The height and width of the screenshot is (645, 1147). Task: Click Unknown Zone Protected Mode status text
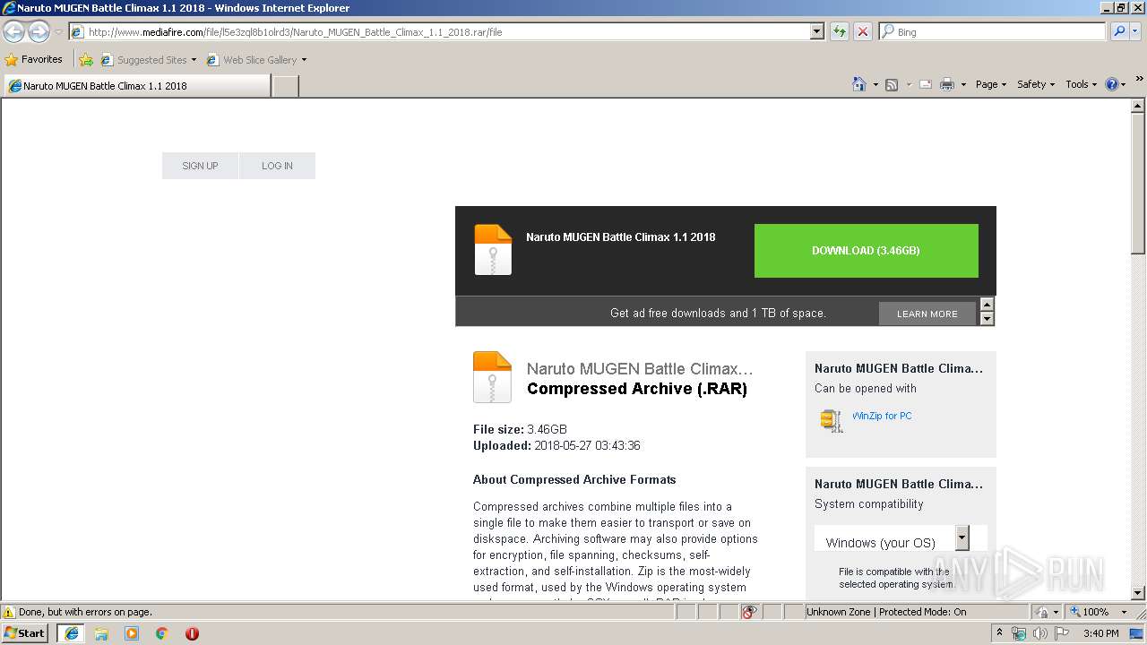(x=886, y=612)
